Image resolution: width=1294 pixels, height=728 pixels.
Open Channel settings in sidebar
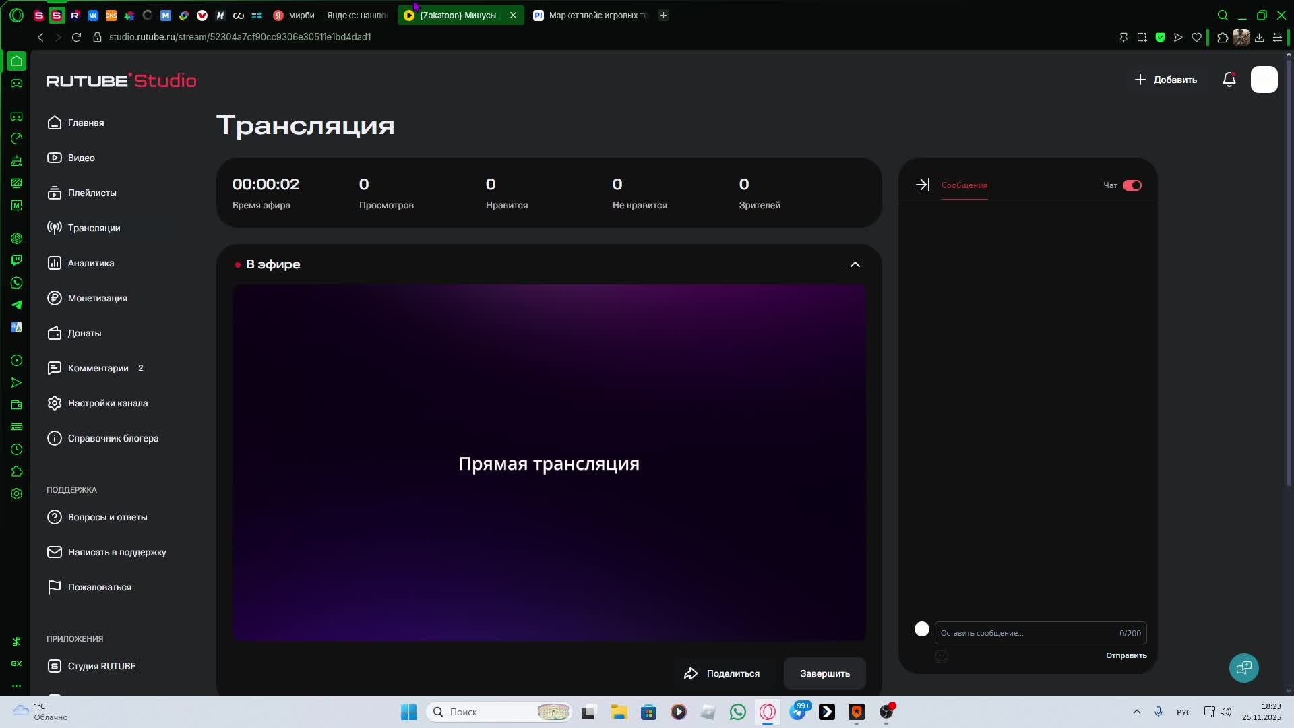107,403
